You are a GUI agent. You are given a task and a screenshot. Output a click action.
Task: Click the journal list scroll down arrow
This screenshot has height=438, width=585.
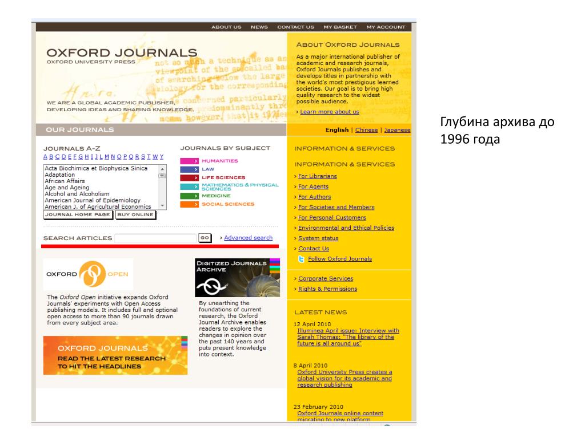(162, 205)
